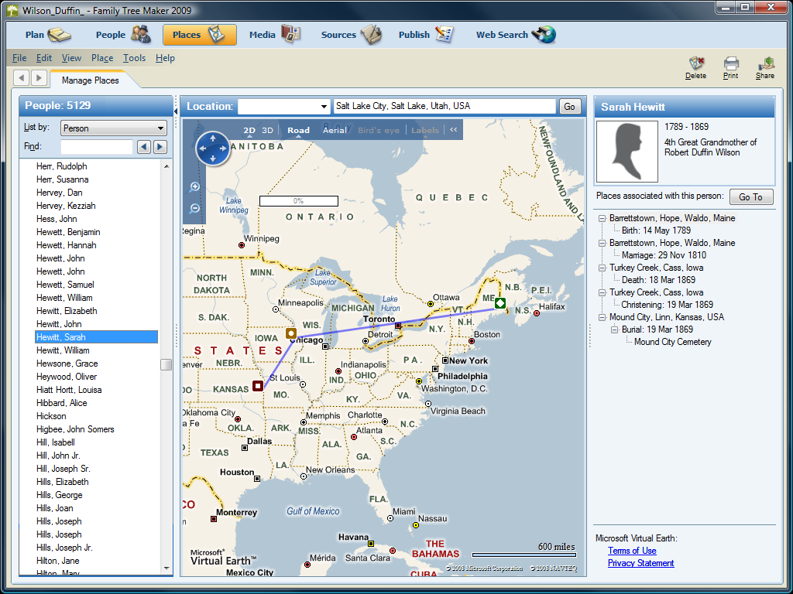Viewport: 793px width, 594px height.
Task: Click the scroll down arrow in people list
Action: coord(166,568)
